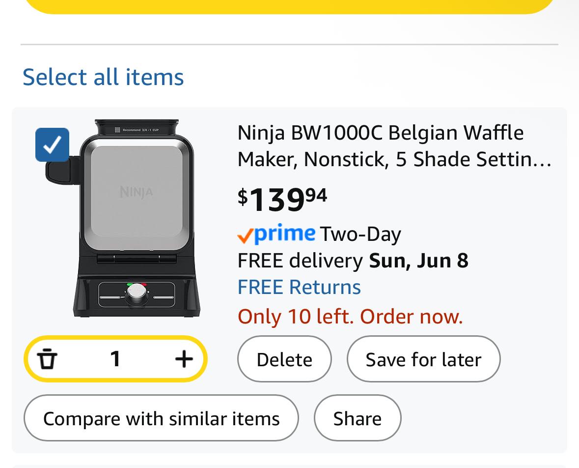
Task: Tap the yellow button at top
Action: [x=290, y=6]
